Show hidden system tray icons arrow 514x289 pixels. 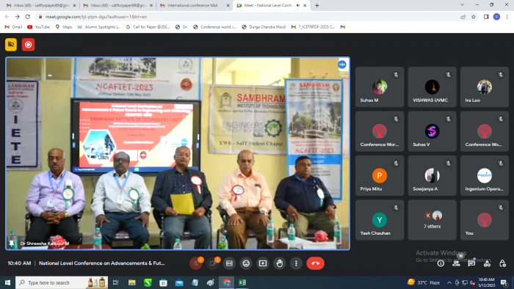pos(449,282)
